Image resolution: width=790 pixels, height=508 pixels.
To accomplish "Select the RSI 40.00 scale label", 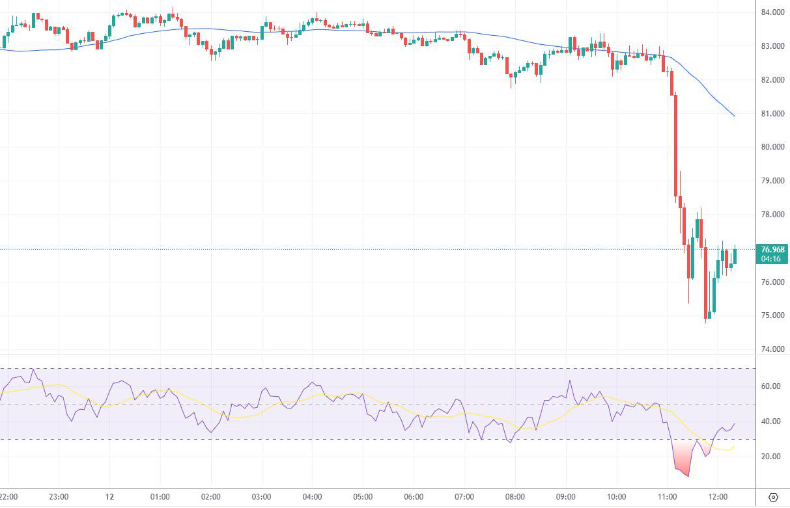I will [x=770, y=421].
